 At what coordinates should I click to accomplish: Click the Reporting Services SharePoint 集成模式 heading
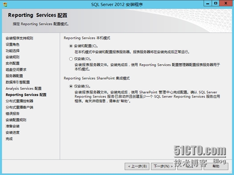pos(97,78)
